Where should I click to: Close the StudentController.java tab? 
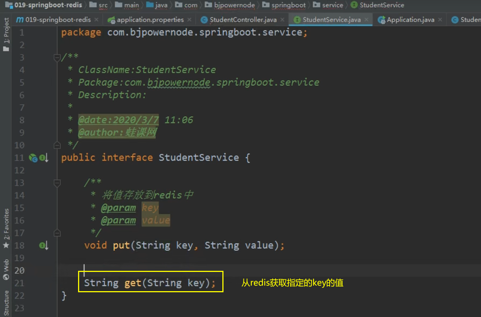tap(283, 20)
